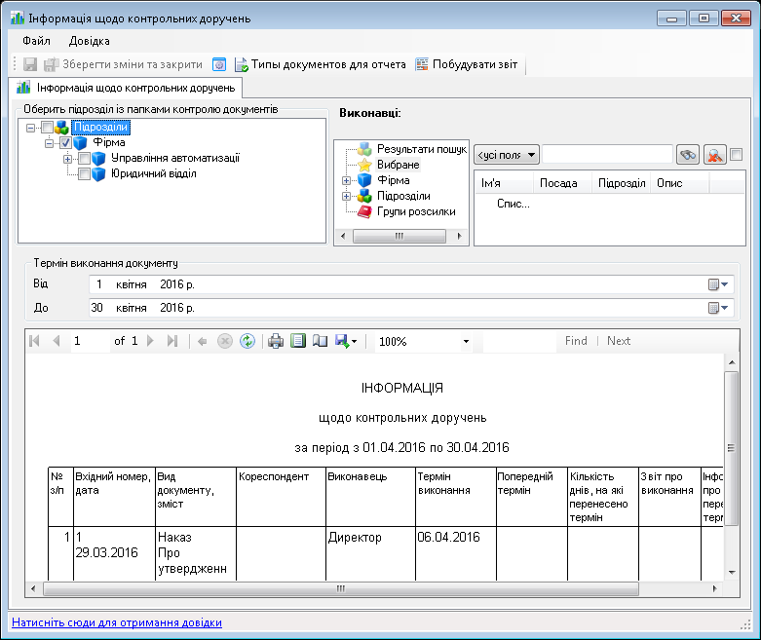The width and height of the screenshot is (761, 640).
Task: Click the grayed save disk icon
Action: click(x=30, y=64)
